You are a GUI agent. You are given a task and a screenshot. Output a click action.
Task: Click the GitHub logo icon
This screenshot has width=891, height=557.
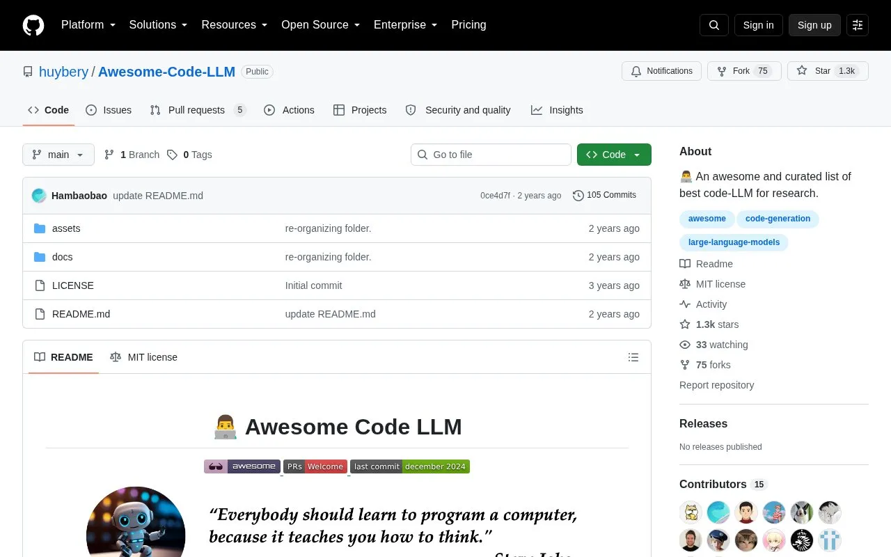point(33,25)
